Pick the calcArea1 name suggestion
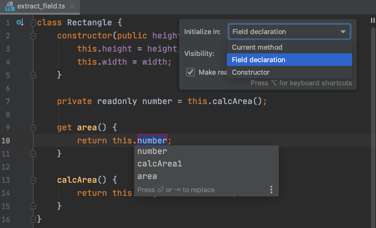 coord(159,164)
